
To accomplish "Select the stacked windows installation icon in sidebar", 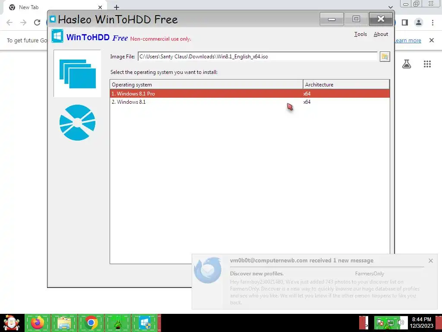I will click(78, 73).
